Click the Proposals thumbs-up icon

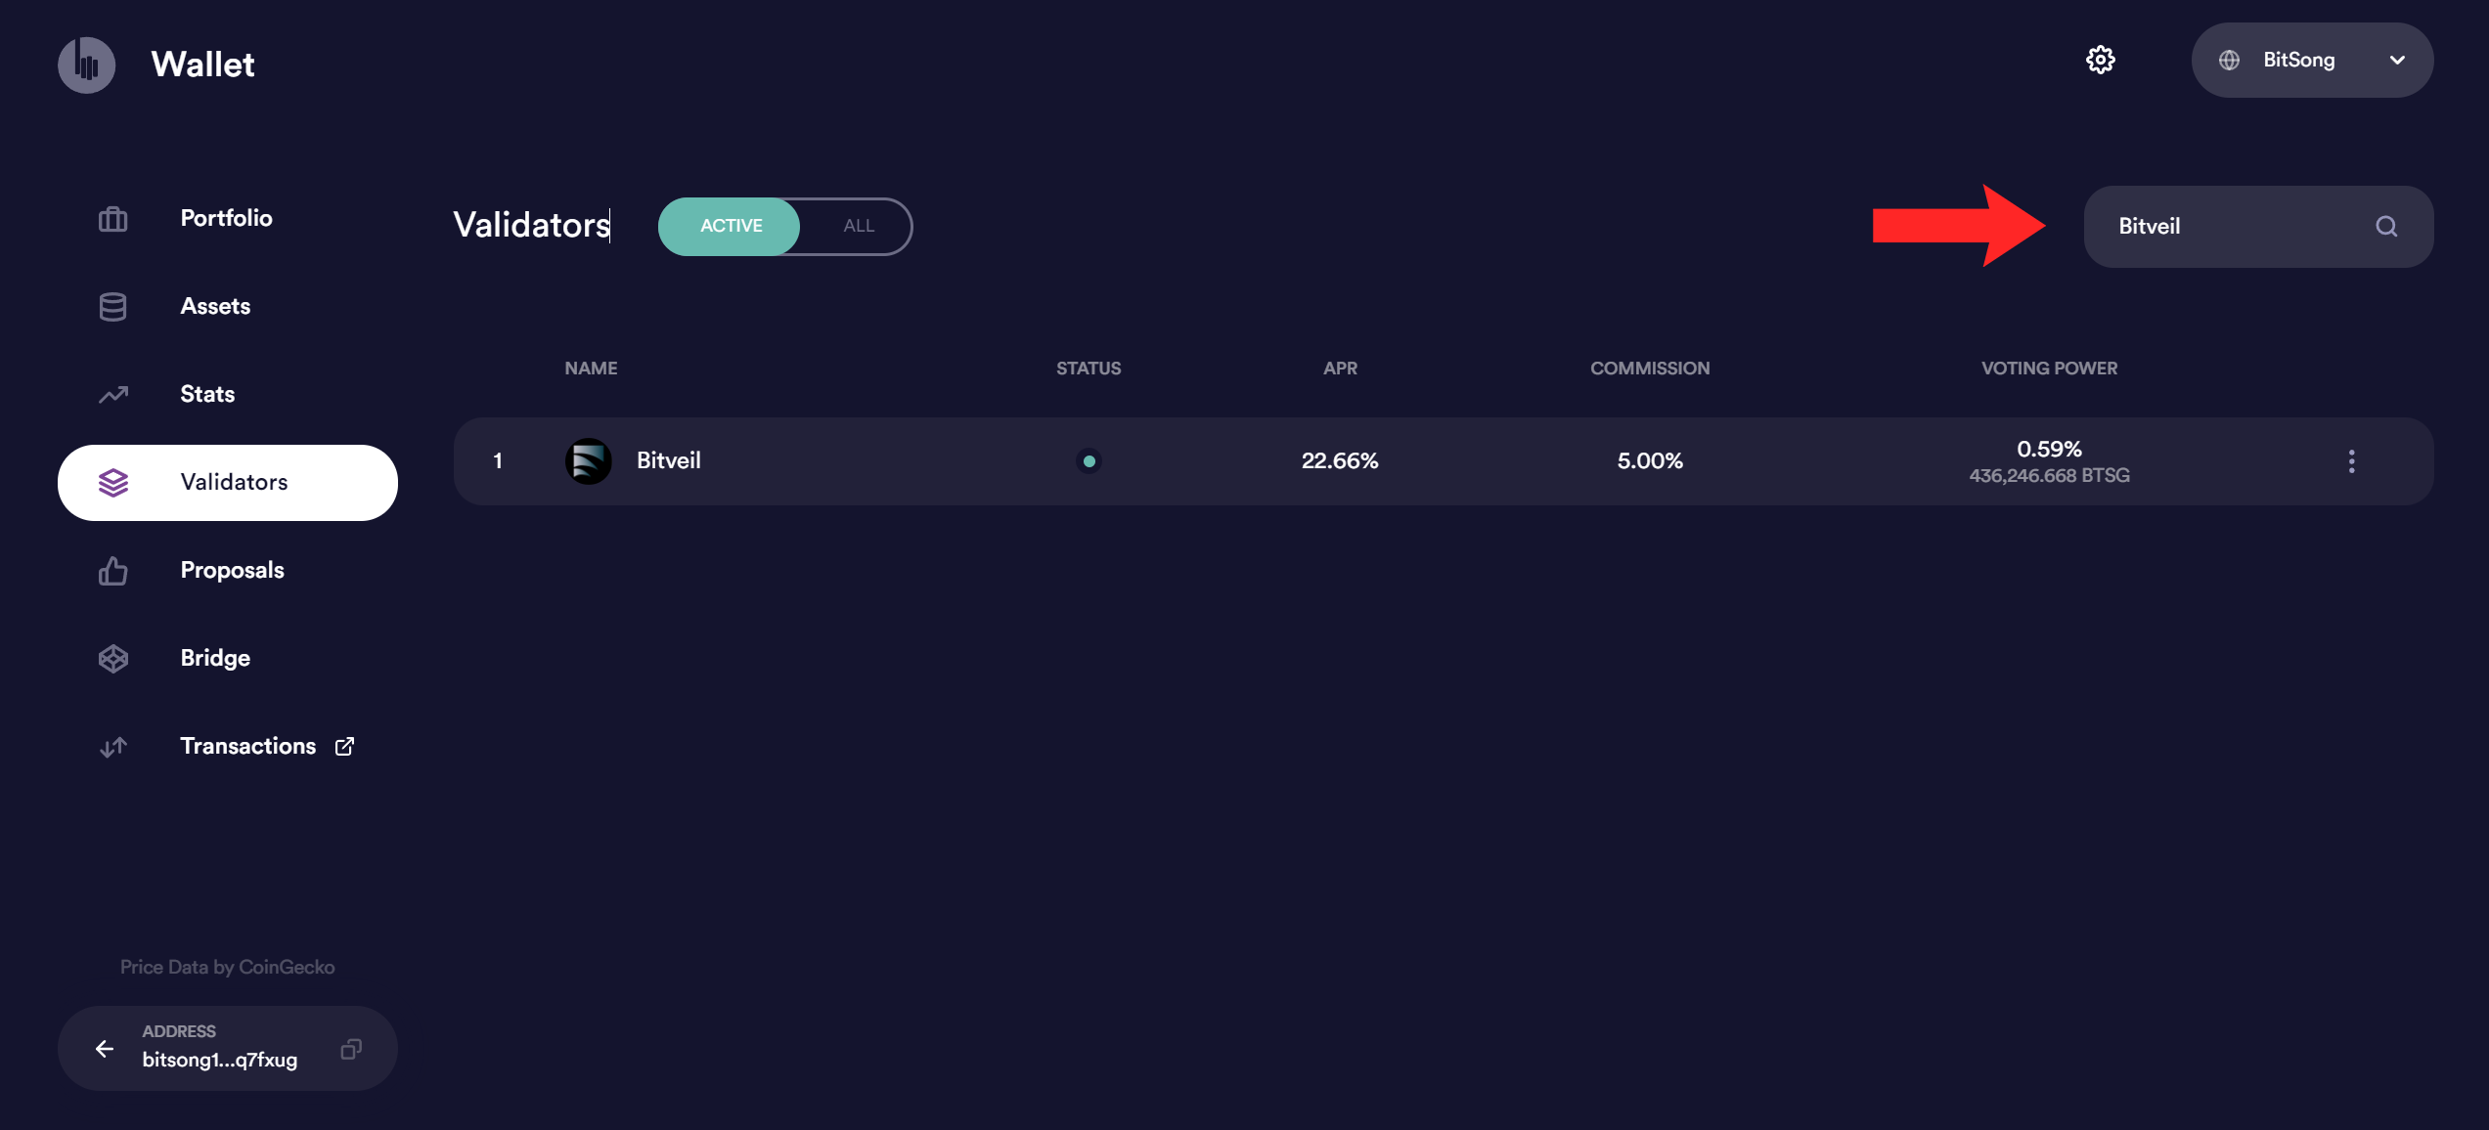(x=113, y=570)
